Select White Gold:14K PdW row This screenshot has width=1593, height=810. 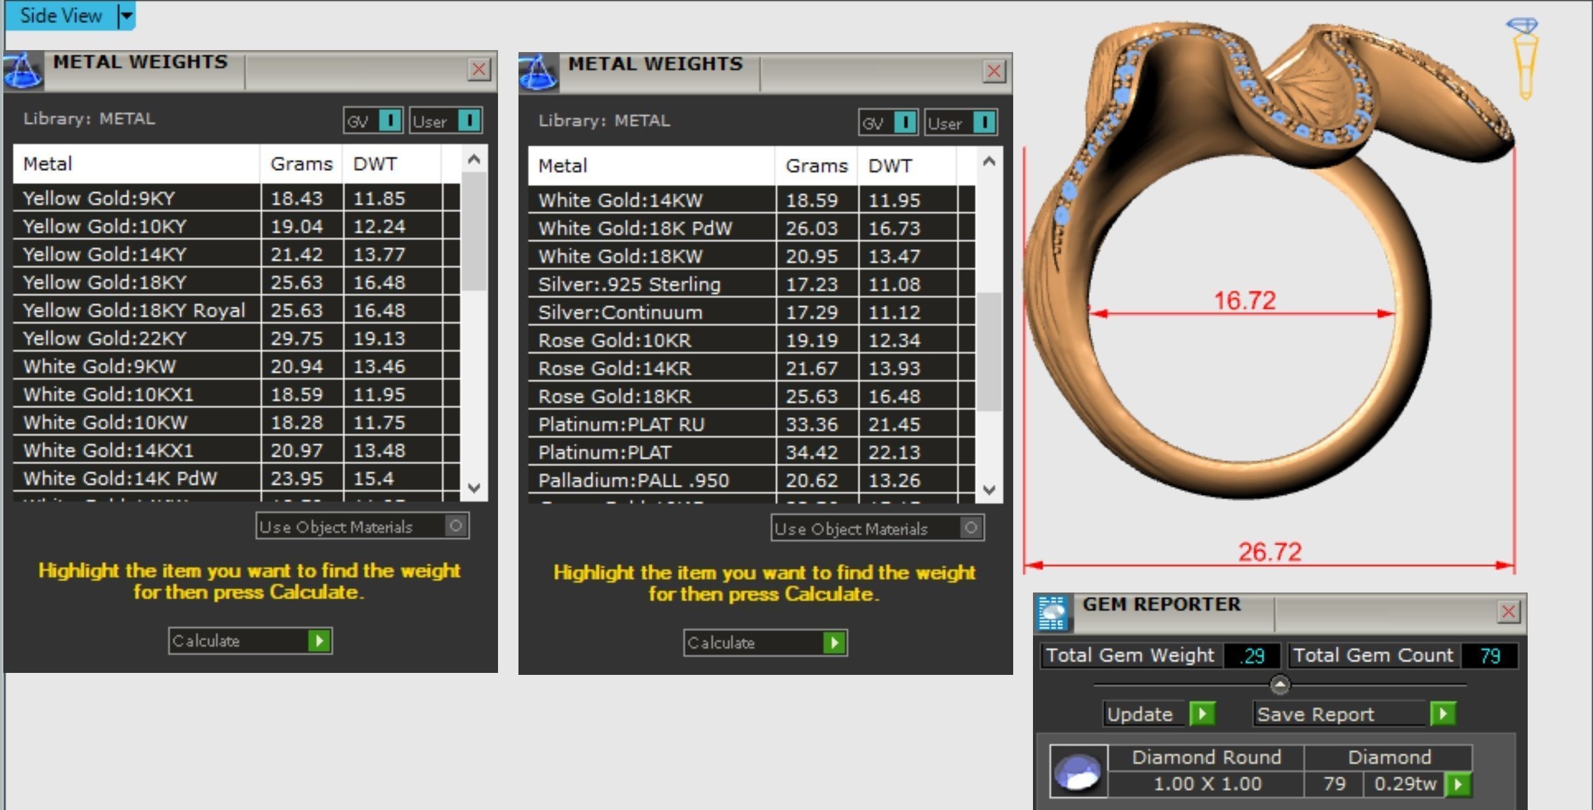235,478
